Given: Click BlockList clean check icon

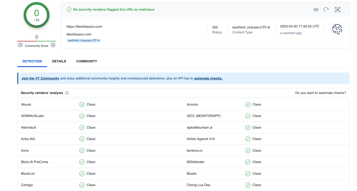Looking at the screenshot, I should (82, 174).
